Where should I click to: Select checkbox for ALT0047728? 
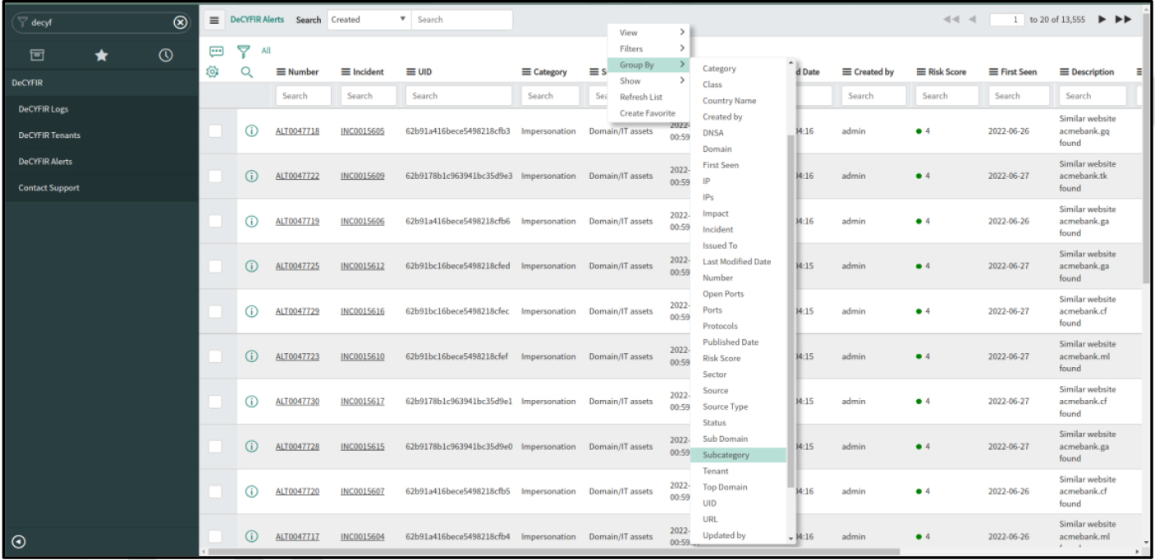pyautogui.click(x=215, y=447)
